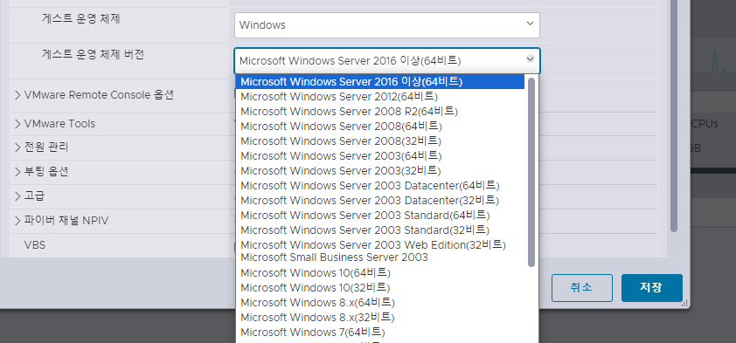Select Microsoft Windows Server 2016 이상(64비트) option

click(380, 81)
